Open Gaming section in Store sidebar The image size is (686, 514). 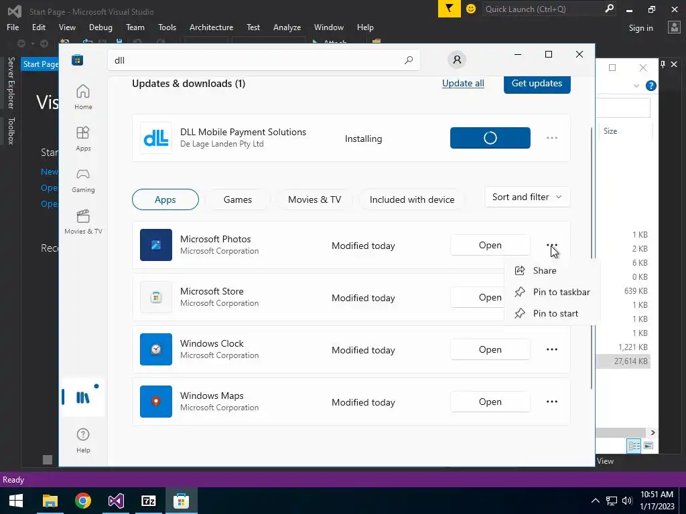click(83, 181)
